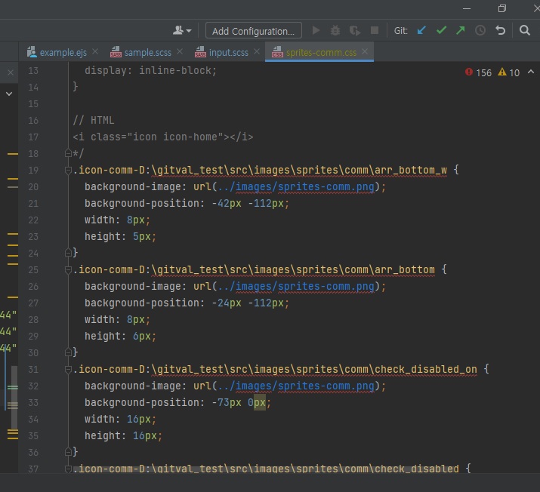Click the Stop square icon in toolbar
The width and height of the screenshot is (540, 492).
click(x=375, y=31)
